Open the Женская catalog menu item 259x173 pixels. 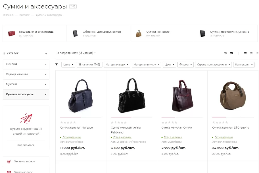coord(26,64)
